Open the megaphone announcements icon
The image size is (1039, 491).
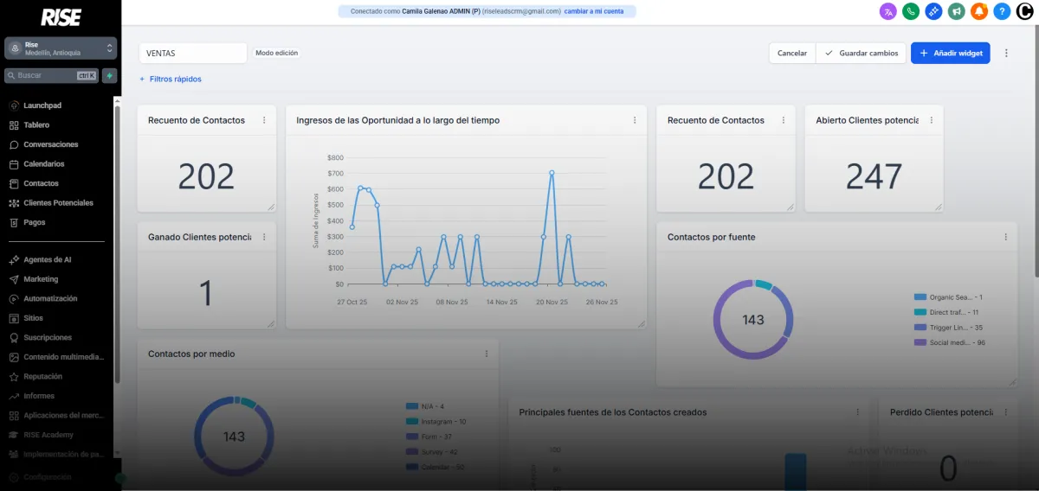pos(956,11)
